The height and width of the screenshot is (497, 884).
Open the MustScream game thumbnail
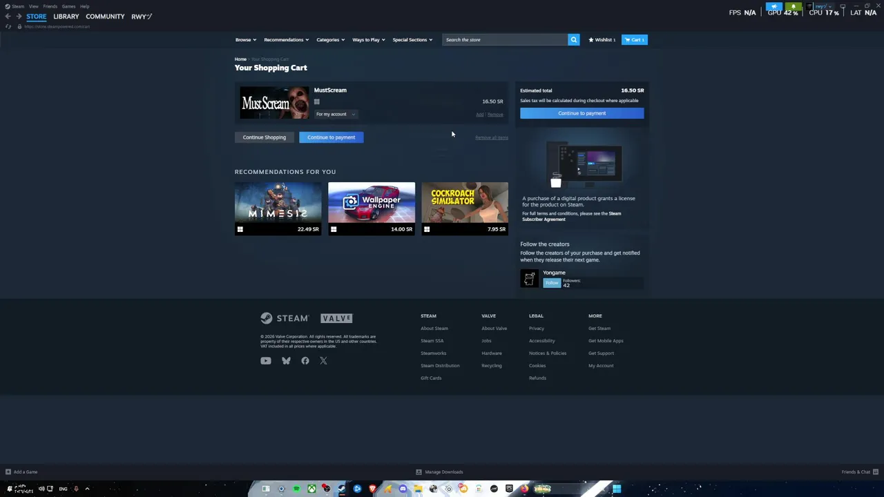pos(274,103)
